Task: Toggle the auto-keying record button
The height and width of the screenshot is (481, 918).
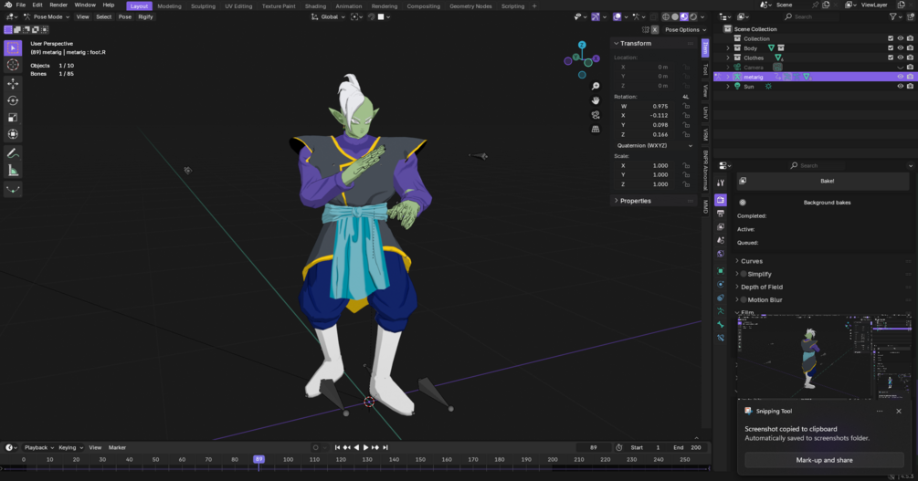Action: click(315, 447)
